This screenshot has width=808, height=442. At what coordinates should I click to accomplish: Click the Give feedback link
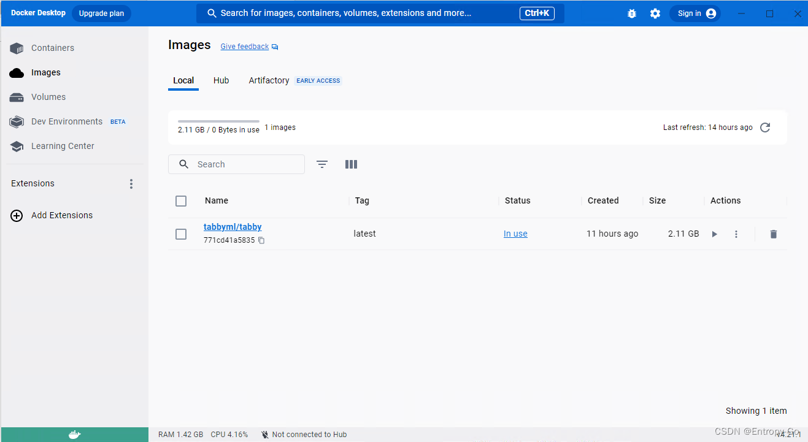click(x=244, y=46)
